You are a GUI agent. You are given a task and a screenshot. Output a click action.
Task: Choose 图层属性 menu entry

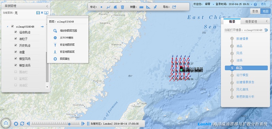[65, 59]
